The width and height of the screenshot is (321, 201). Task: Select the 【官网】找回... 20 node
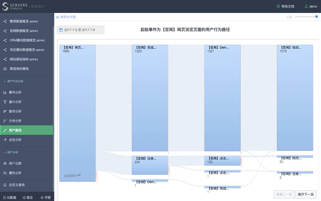point(295,156)
